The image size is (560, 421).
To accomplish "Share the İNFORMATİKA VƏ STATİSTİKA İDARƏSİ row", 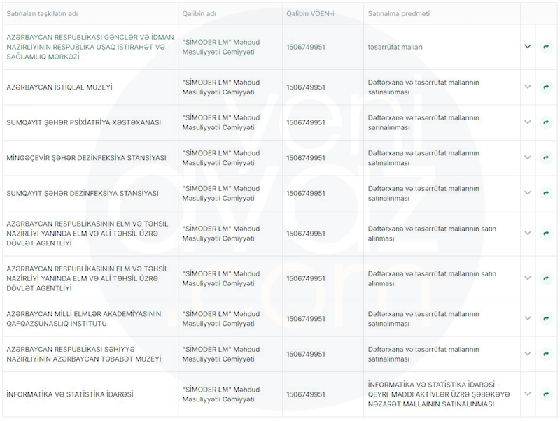I will (546, 394).
